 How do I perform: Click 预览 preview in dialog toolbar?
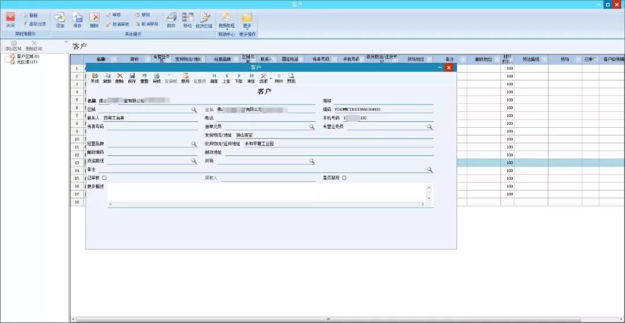coord(291,78)
